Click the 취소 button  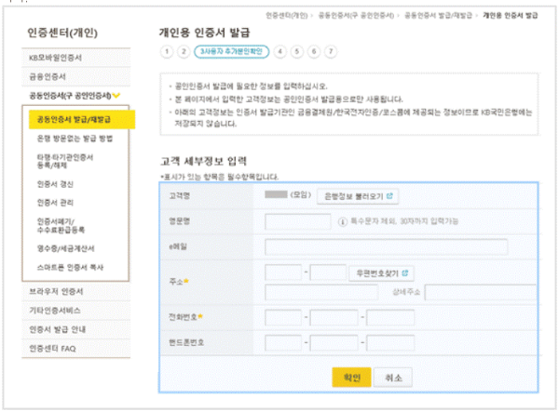(x=393, y=378)
